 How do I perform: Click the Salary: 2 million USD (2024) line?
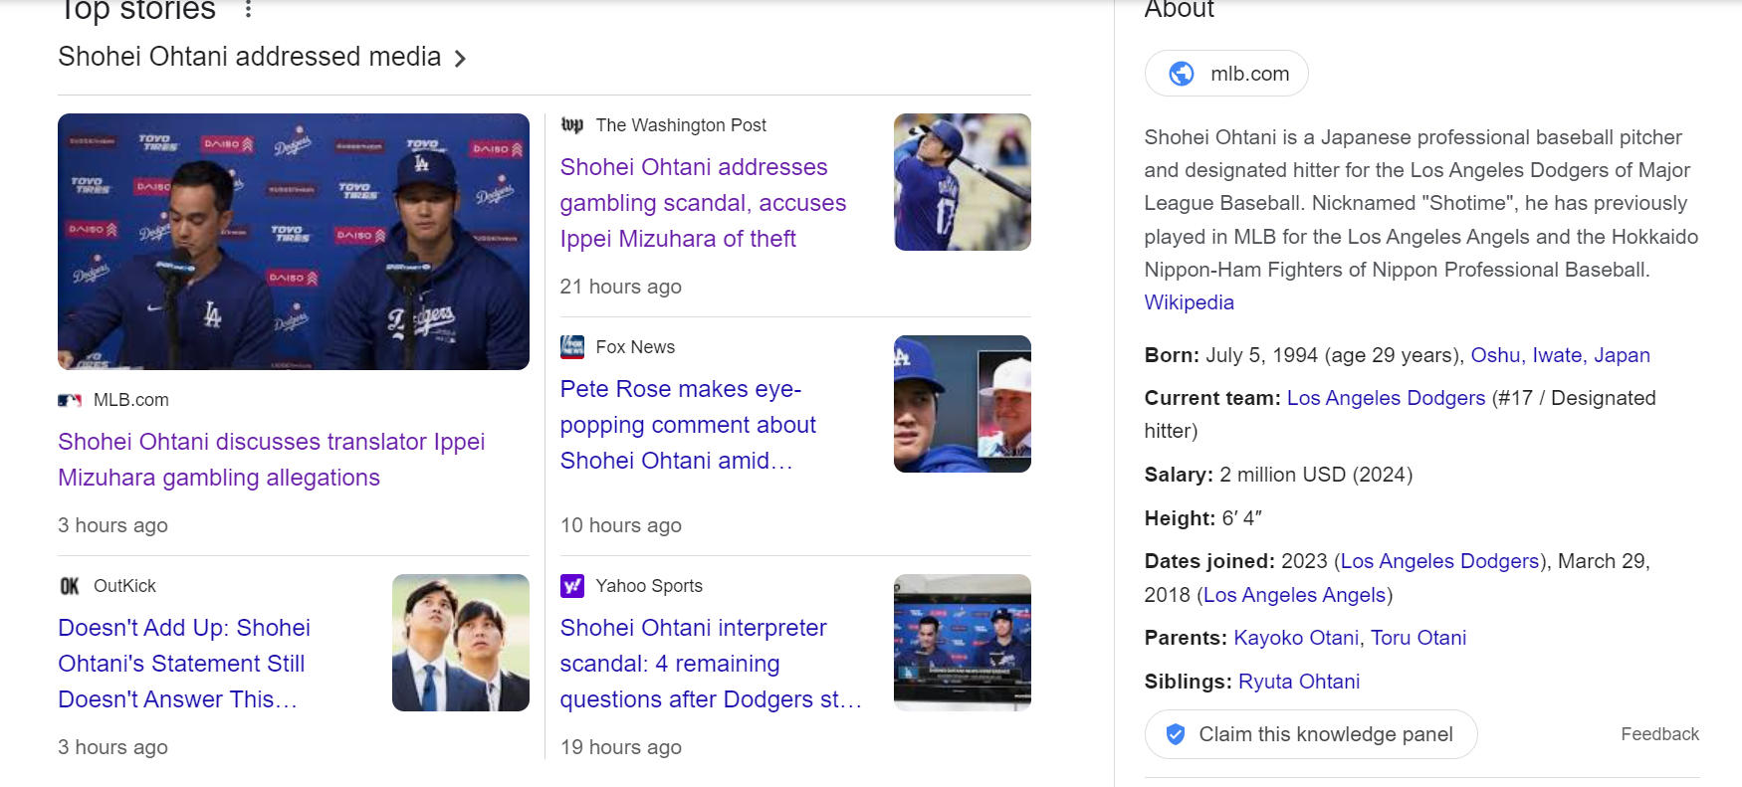[x=1278, y=475]
